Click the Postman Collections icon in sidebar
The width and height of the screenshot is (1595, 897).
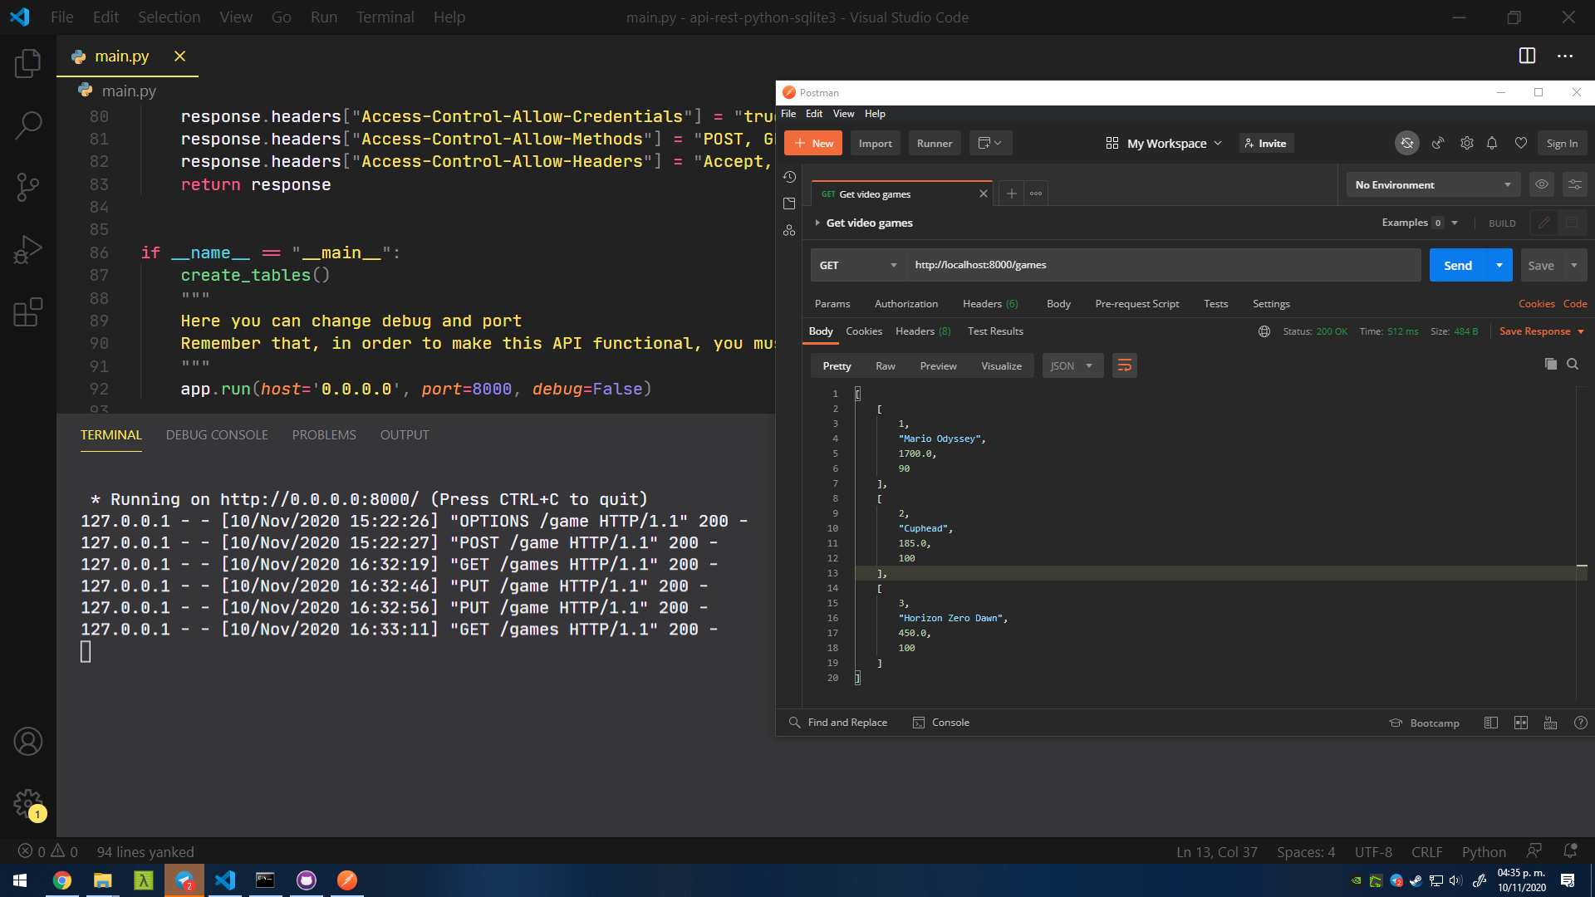tap(790, 207)
